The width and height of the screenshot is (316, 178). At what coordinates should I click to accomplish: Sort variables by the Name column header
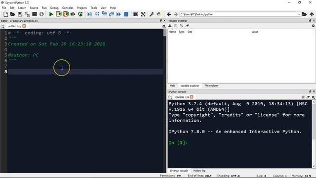coord(172,32)
